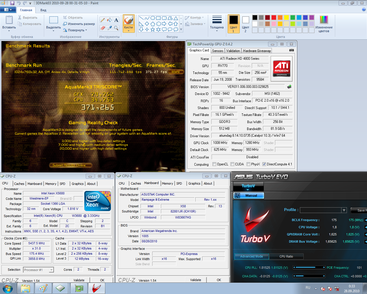The height and width of the screenshot is (294, 367).
Task: Click the Копировать copy icon
Action: [x=20, y=24]
